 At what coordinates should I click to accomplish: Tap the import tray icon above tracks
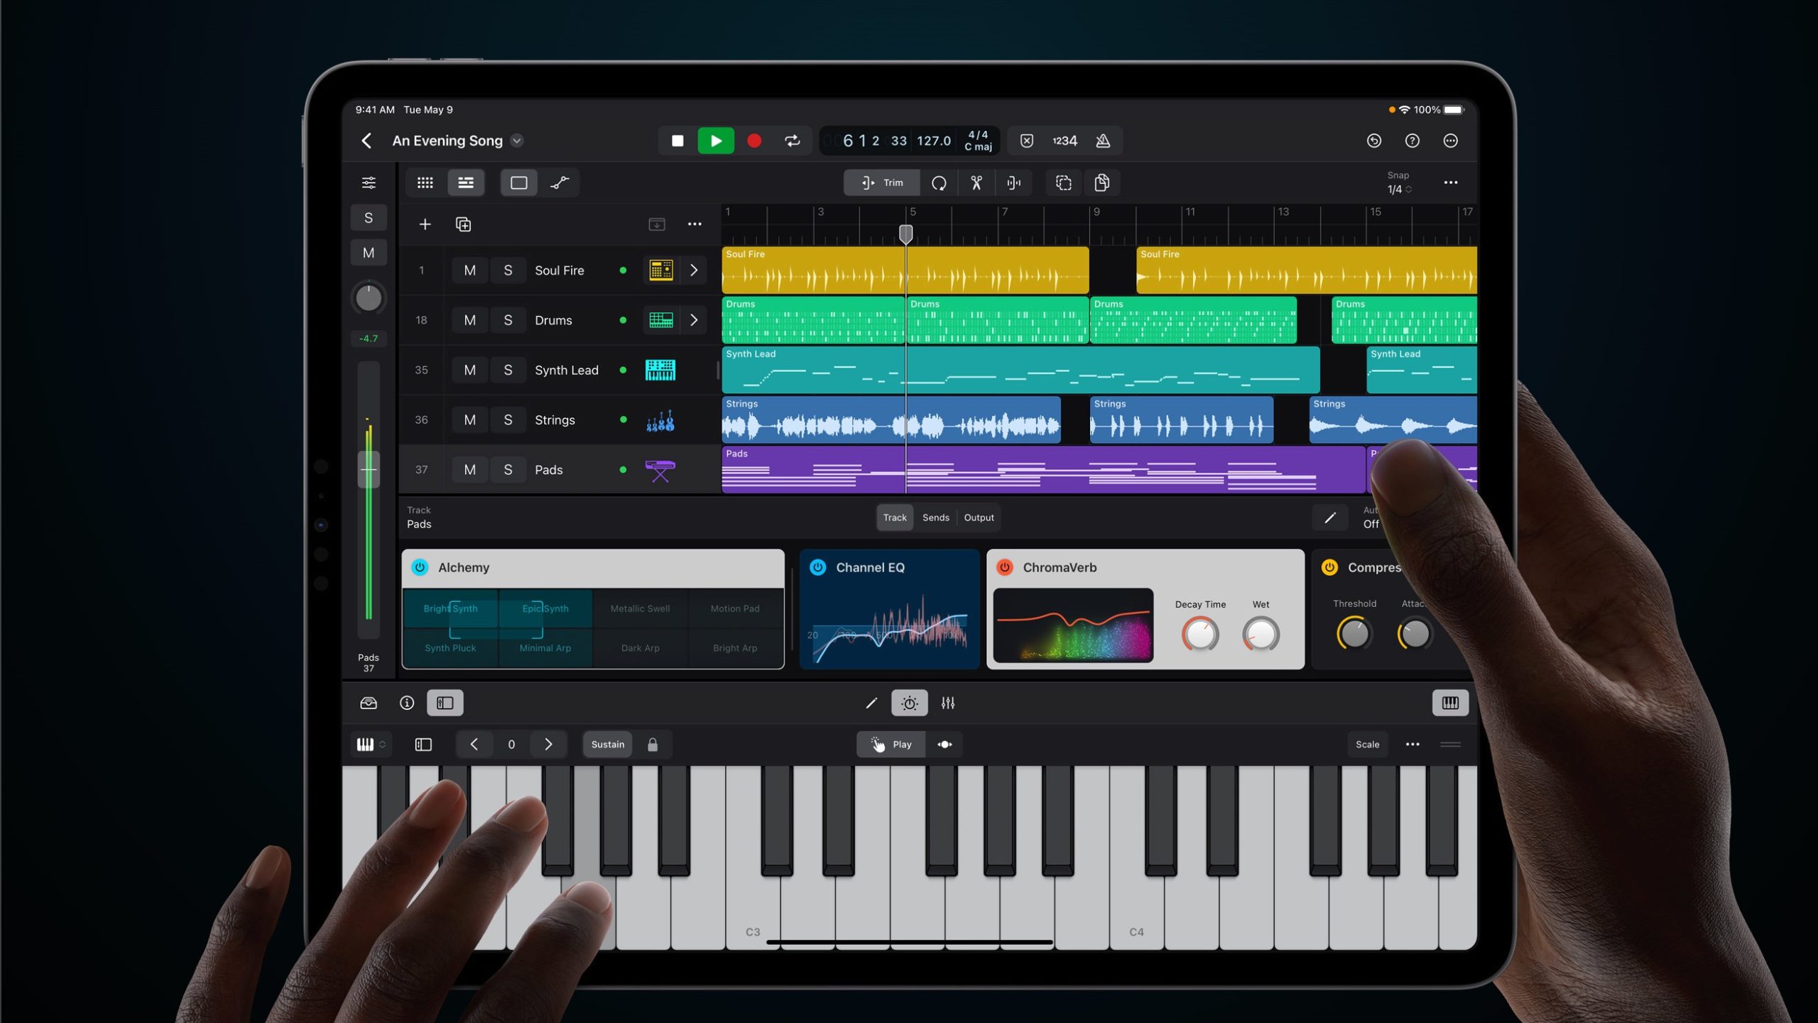point(657,224)
